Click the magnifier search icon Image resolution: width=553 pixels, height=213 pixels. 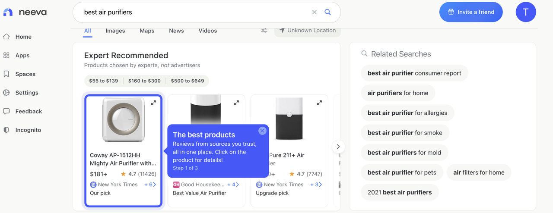pyautogui.click(x=327, y=12)
